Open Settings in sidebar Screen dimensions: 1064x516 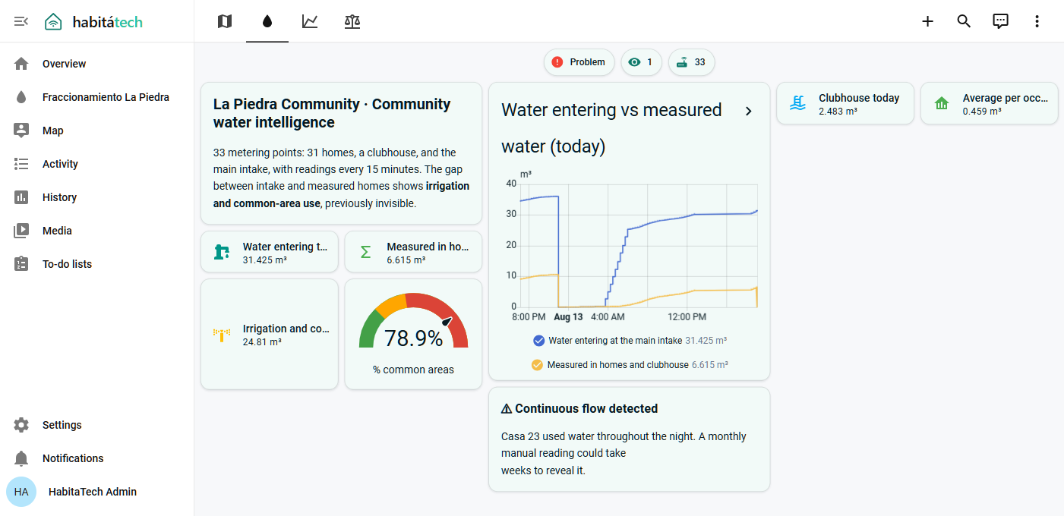(97, 425)
